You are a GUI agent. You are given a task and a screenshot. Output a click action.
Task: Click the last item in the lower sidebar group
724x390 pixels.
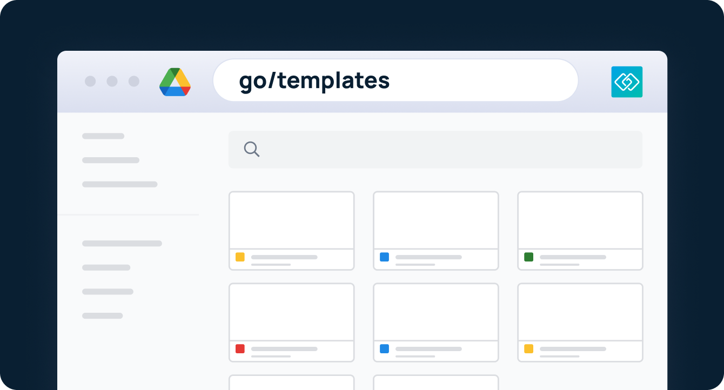coord(103,315)
